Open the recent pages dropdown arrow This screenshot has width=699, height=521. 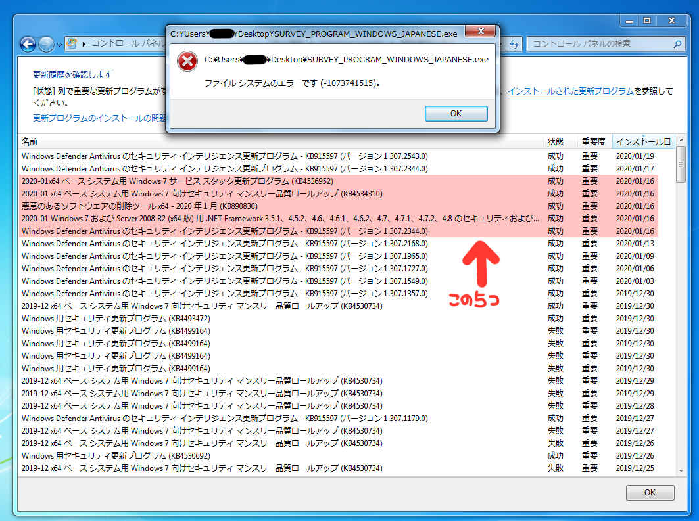pos(59,45)
